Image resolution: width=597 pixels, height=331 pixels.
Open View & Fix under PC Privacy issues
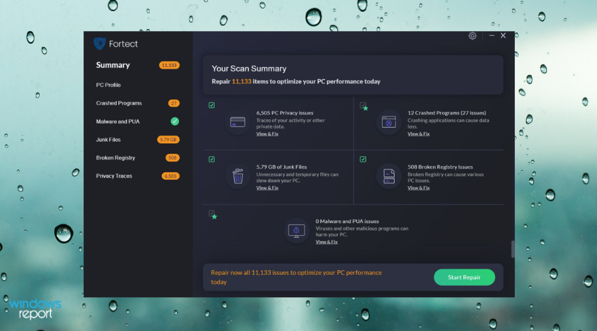(x=267, y=134)
